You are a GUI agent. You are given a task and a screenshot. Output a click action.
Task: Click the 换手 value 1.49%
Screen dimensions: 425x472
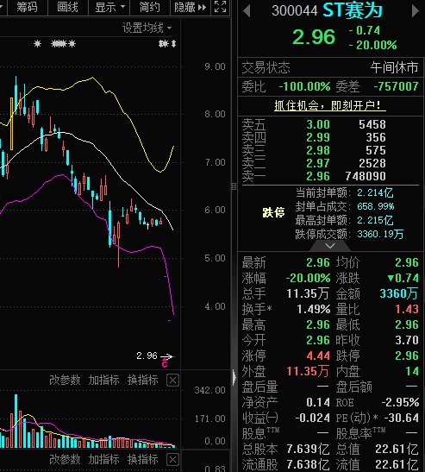coord(314,309)
